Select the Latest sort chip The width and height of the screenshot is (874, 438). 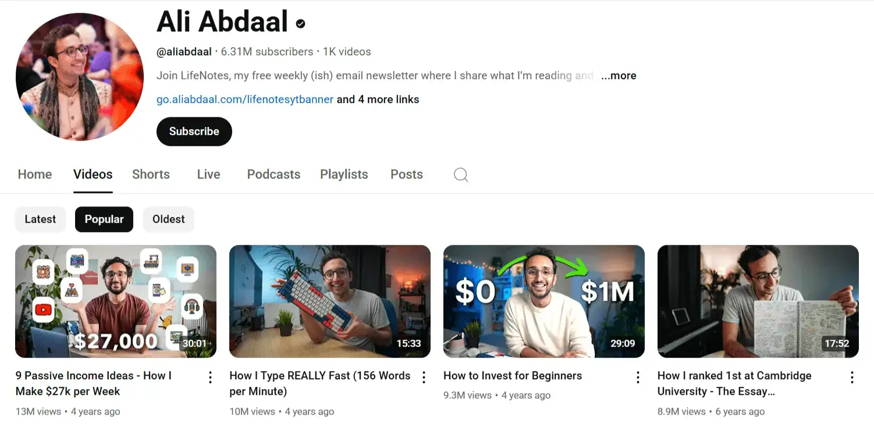point(40,219)
